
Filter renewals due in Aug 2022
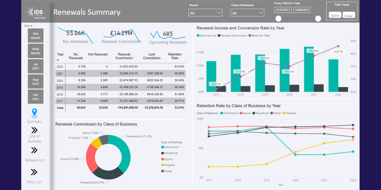pos(35,81)
